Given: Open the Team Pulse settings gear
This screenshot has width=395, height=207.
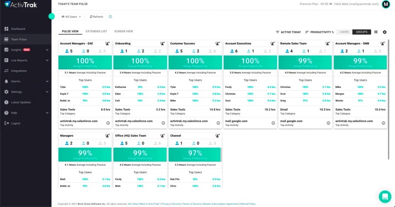Looking at the screenshot, I should [x=385, y=32].
